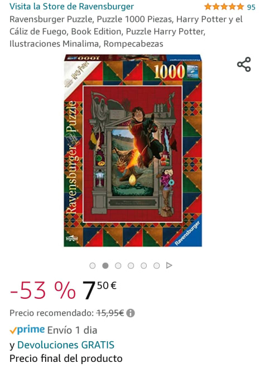This screenshot has width=265, height=368.
Task: Select the sixth image carousel dot
Action: (156, 265)
